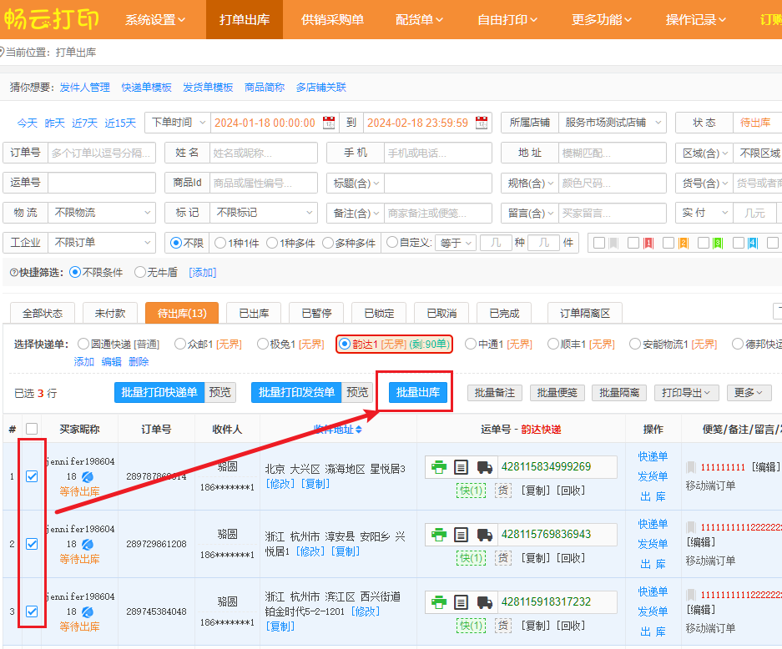Click the 批量出库 button
782x649 pixels.
[420, 393]
